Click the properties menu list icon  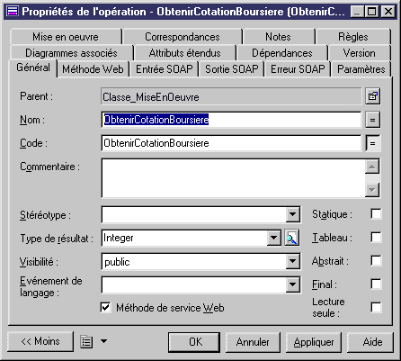click(x=86, y=341)
